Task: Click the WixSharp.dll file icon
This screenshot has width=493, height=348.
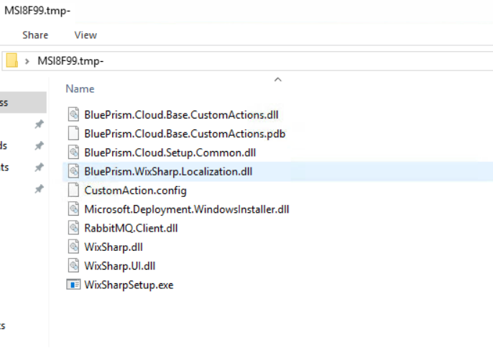Action: point(73,247)
